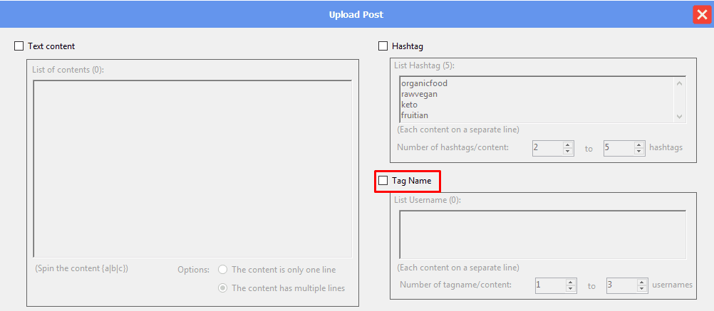Check the Tag Name option
Screen dimensions: 714x311
tap(383, 181)
